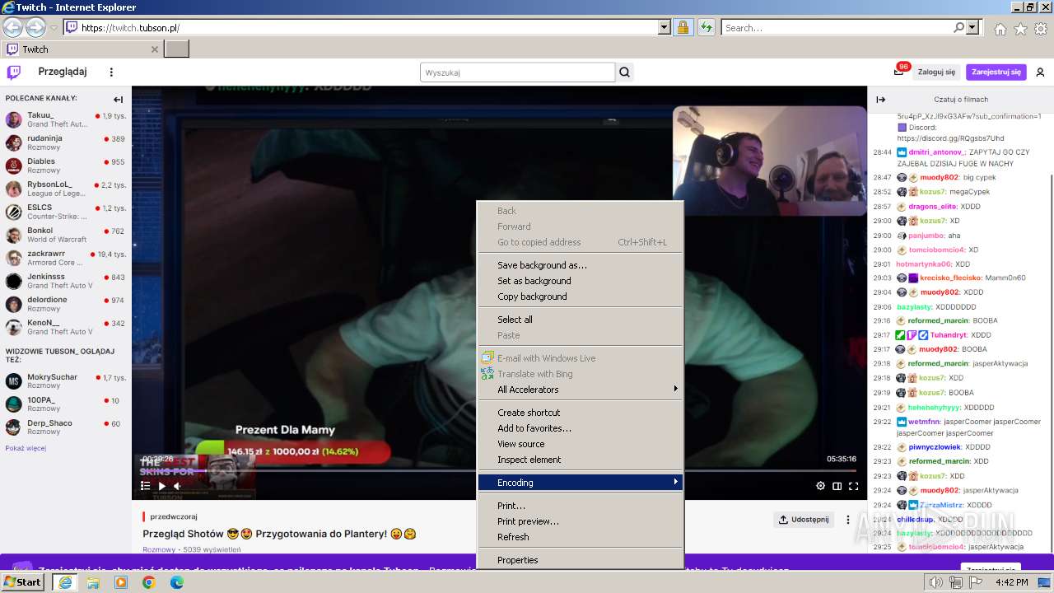Open Derp_Shaco channel in sidebar

point(65,427)
